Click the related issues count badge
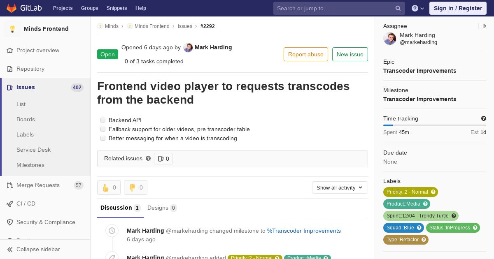The image size is (494, 259). [x=163, y=159]
